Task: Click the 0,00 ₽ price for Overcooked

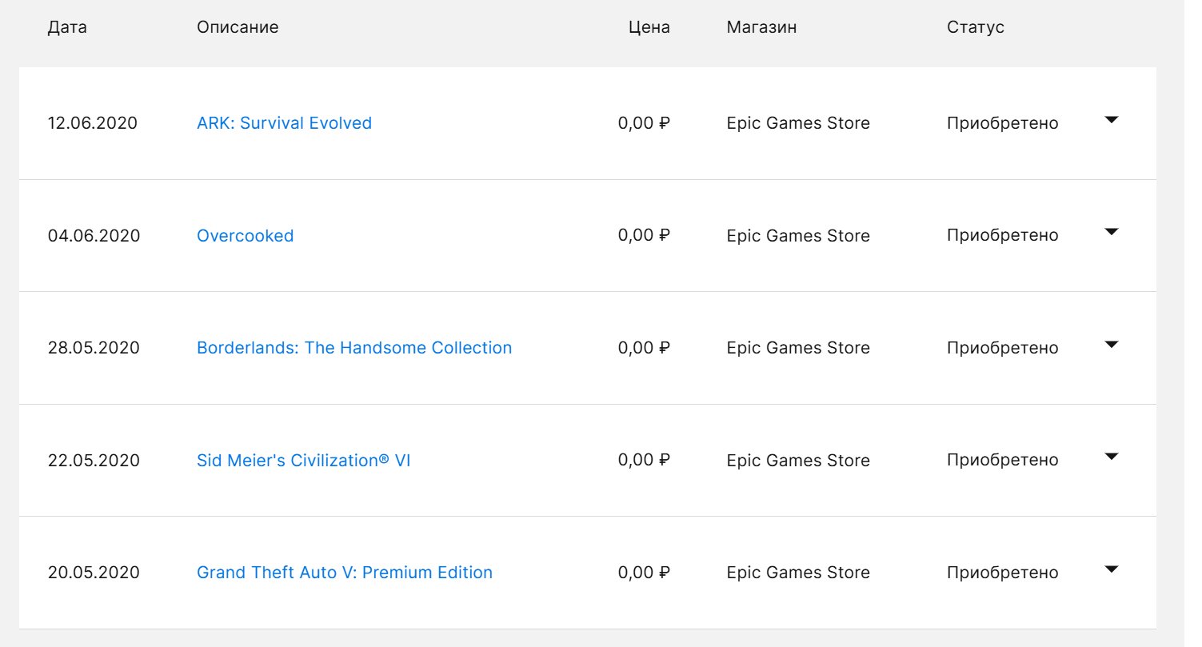Action: click(x=644, y=236)
